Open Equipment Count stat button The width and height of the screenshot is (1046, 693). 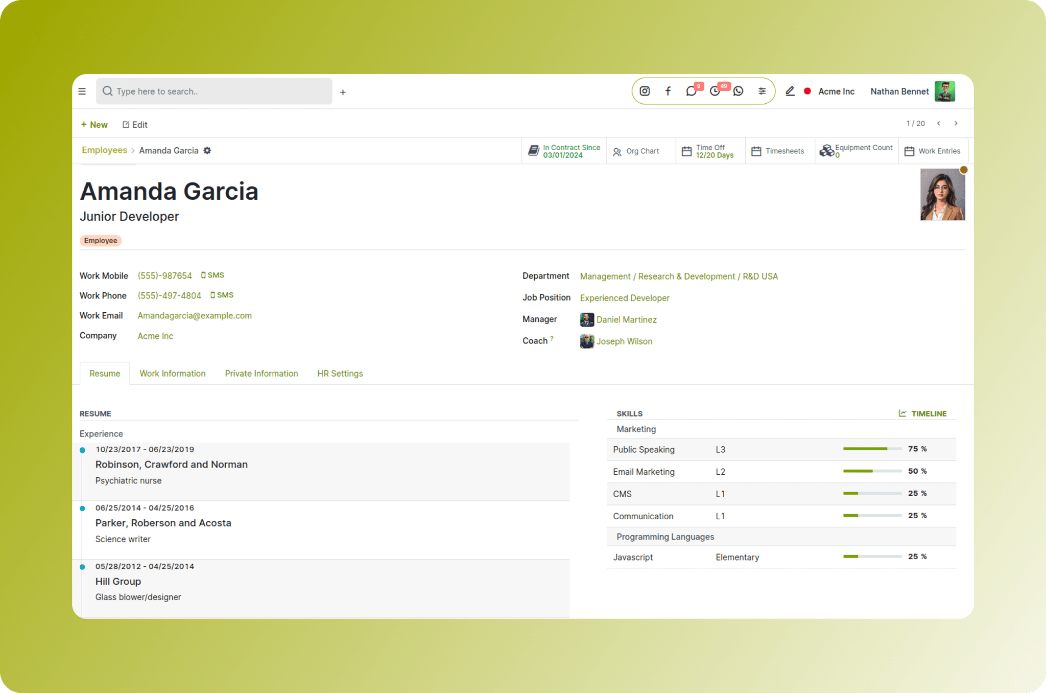(x=857, y=151)
